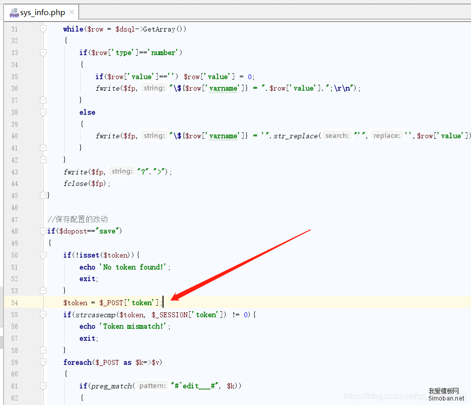
Task: Click the fold end marker at line 42
Action: [x=44, y=160]
